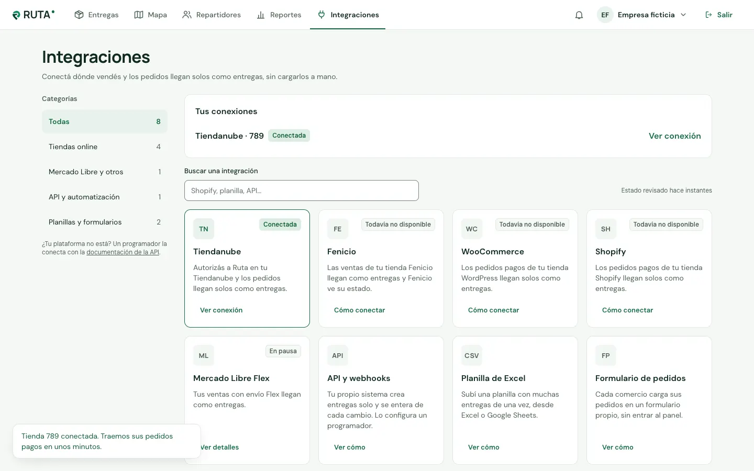Image resolution: width=754 pixels, height=471 pixels.
Task: Click Cómo conectar on Fenicio card
Action: pos(359,310)
